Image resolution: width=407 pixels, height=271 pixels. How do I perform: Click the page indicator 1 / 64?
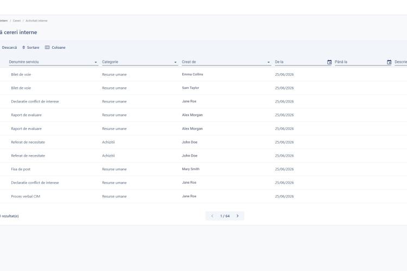[225, 216]
